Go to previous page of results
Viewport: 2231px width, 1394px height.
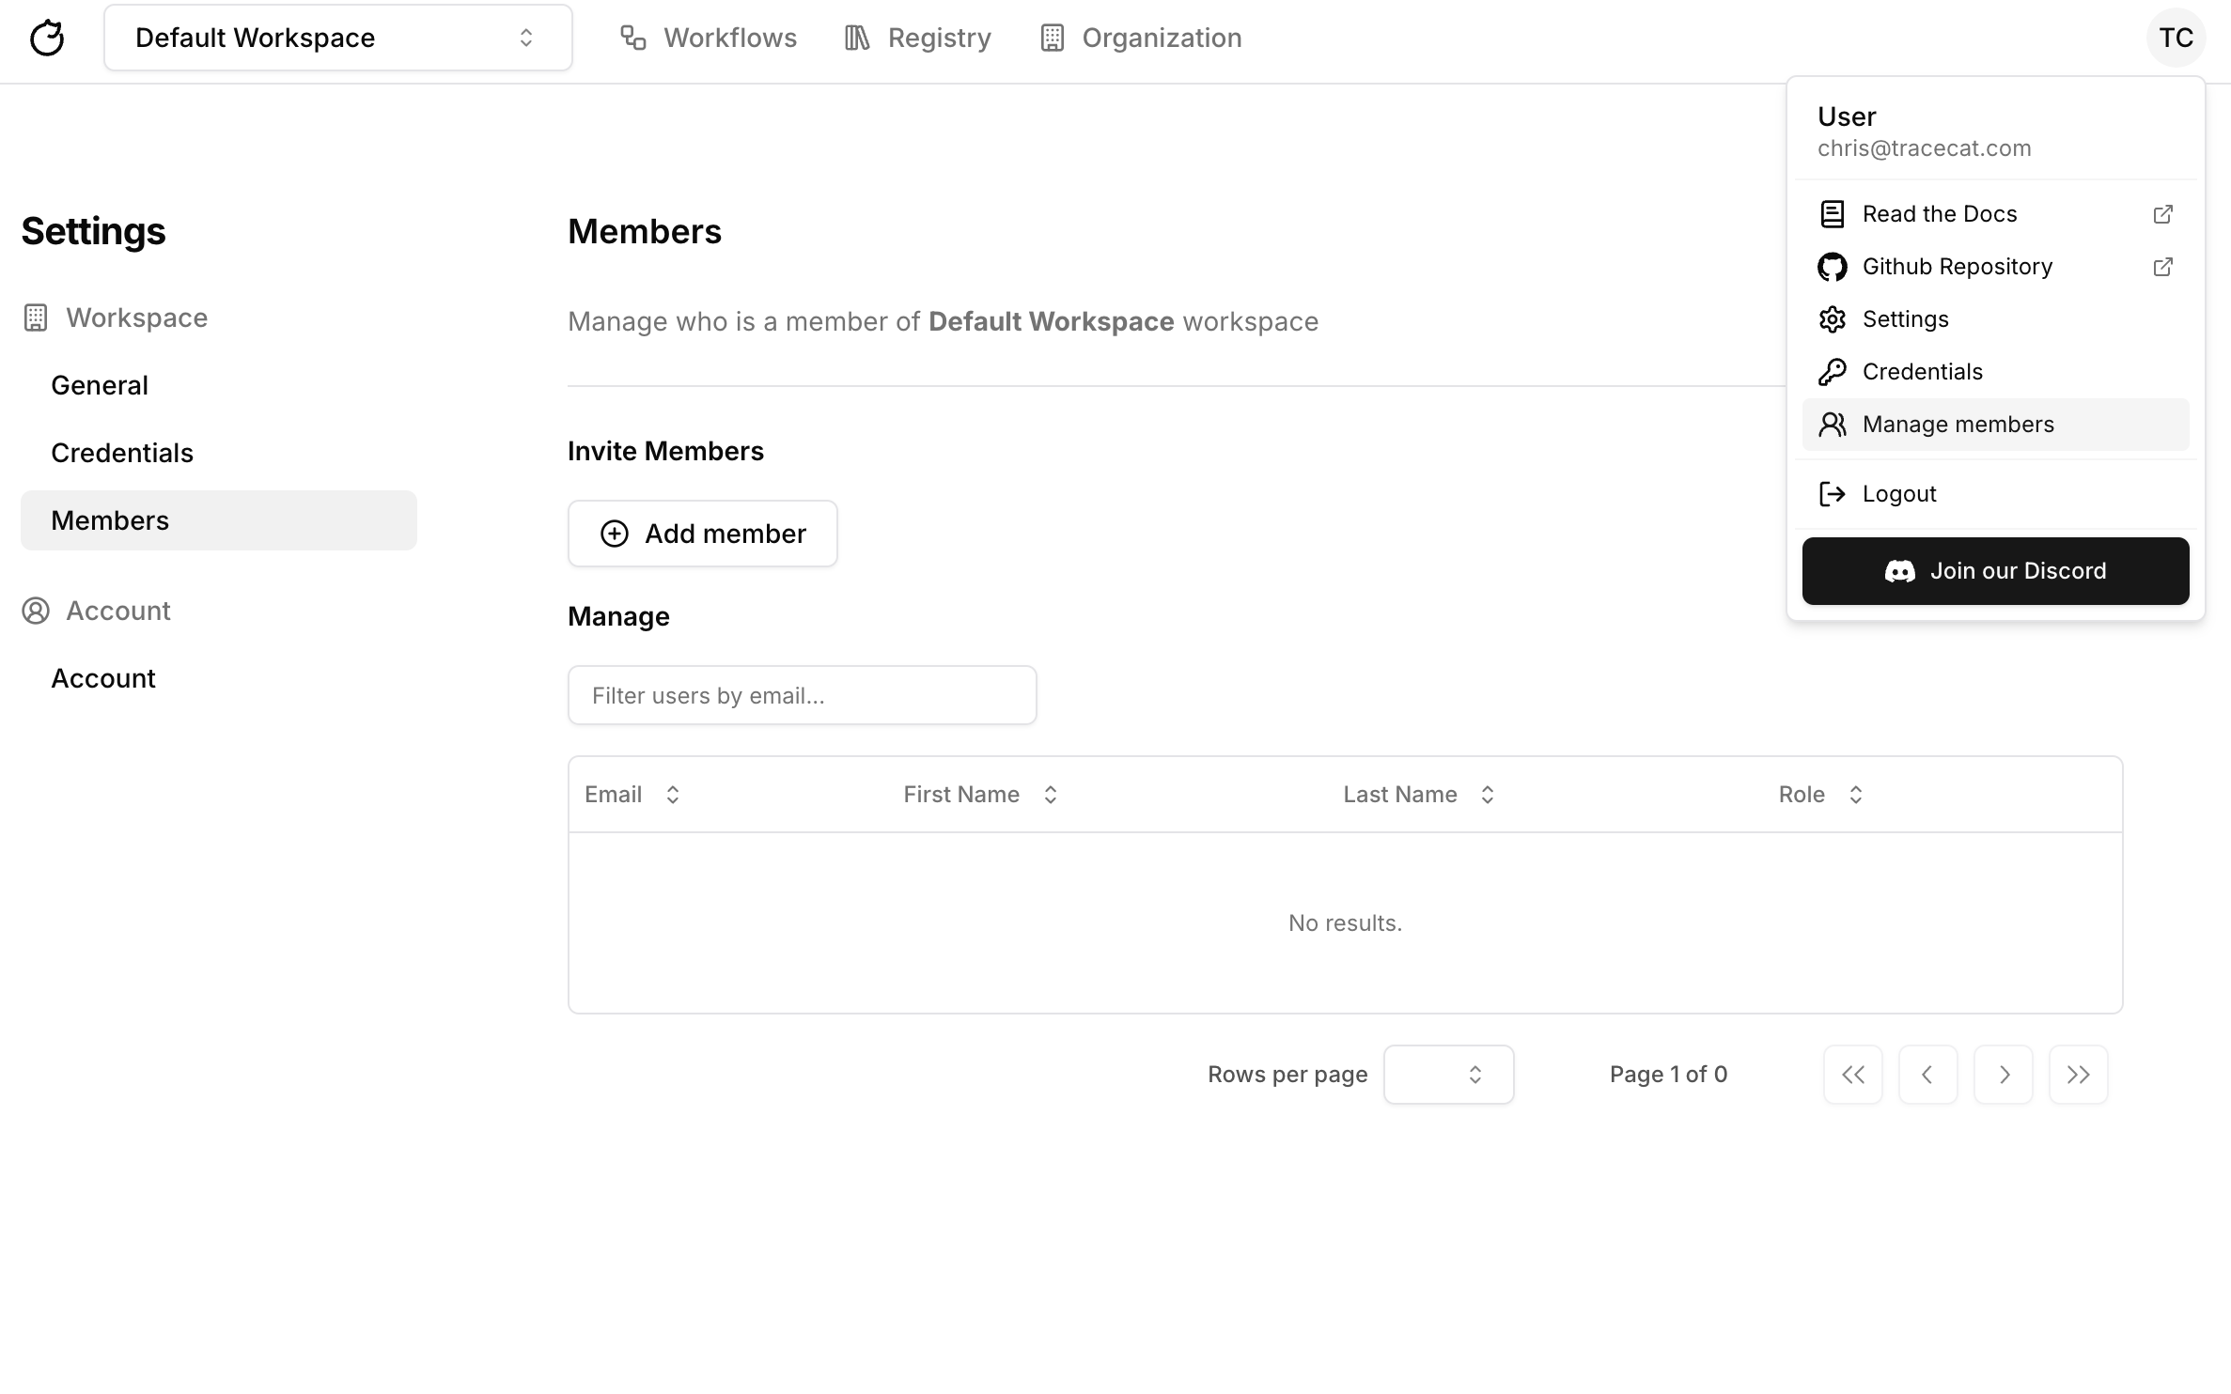tap(1927, 1075)
